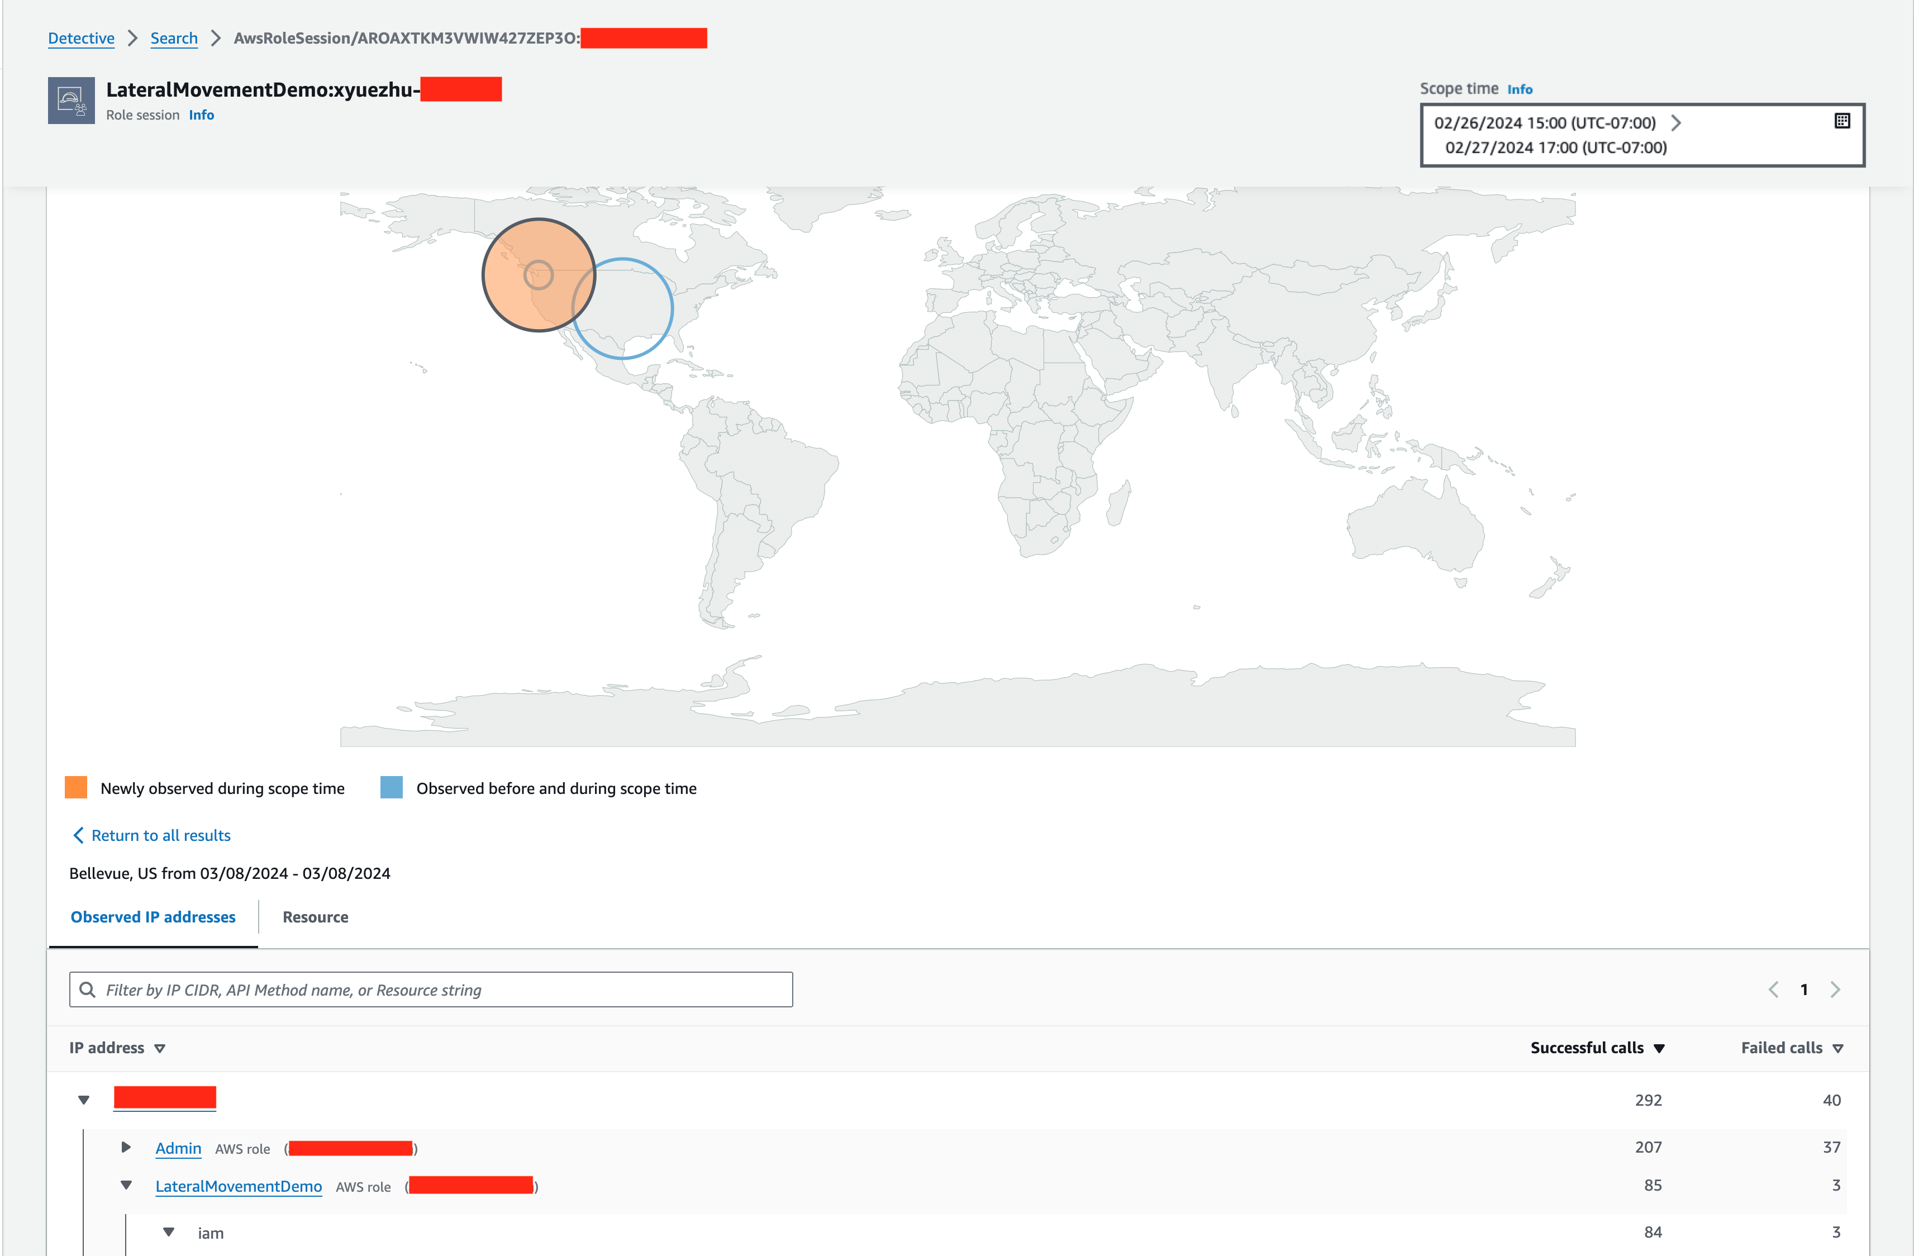Collapse the LateralMovementDemo AWS role row
The width and height of the screenshot is (1914, 1256).
click(126, 1185)
